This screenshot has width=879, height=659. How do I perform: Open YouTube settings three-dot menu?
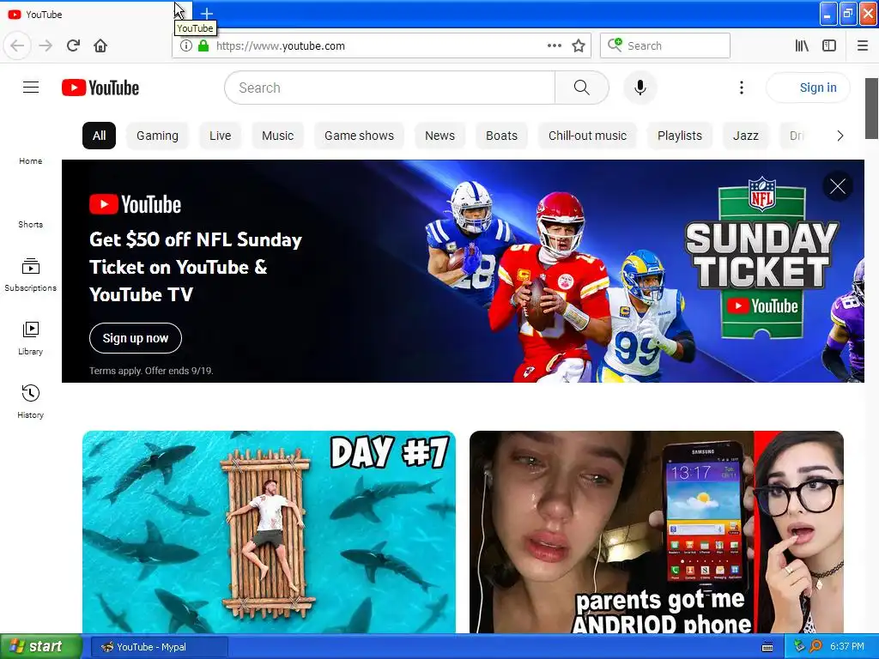[x=741, y=88]
